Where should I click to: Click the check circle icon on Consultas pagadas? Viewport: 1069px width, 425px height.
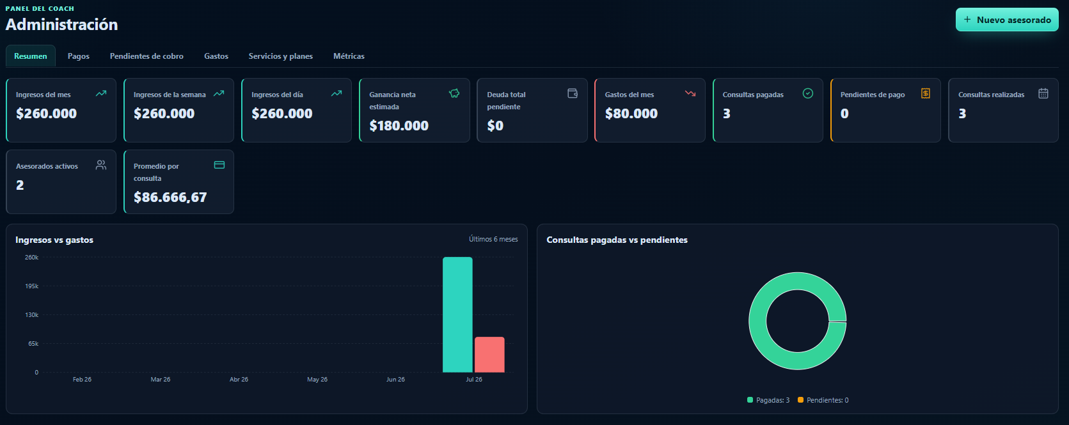tap(808, 93)
